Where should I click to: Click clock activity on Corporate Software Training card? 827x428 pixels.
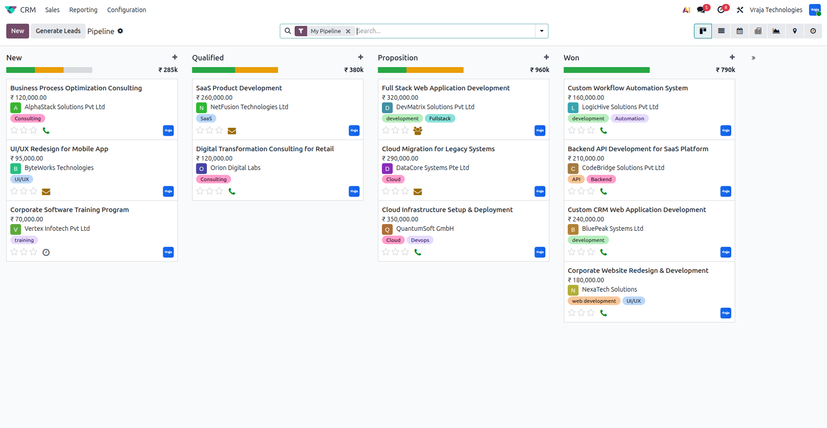click(x=46, y=252)
